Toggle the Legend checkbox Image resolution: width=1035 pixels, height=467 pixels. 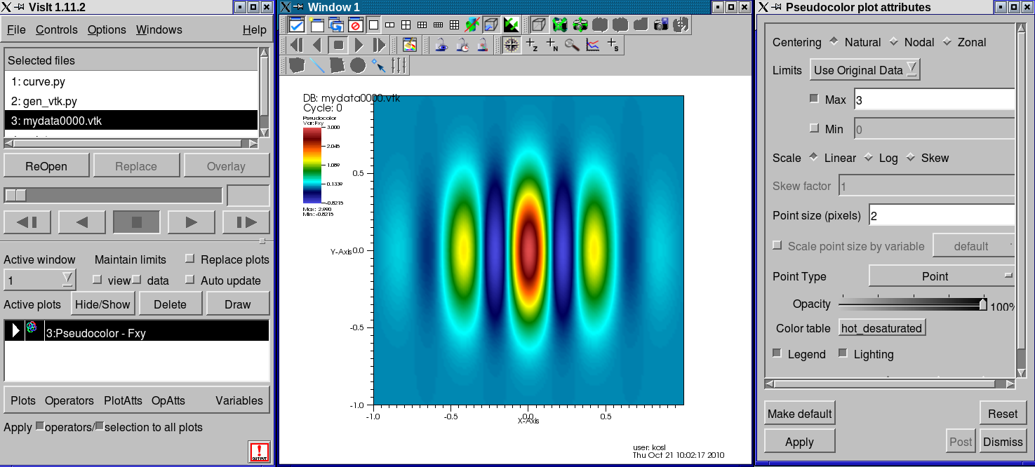click(777, 353)
